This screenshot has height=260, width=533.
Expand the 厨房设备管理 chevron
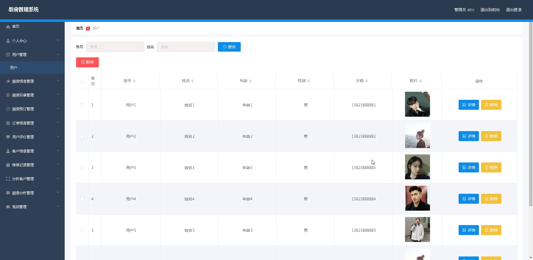[58, 95]
